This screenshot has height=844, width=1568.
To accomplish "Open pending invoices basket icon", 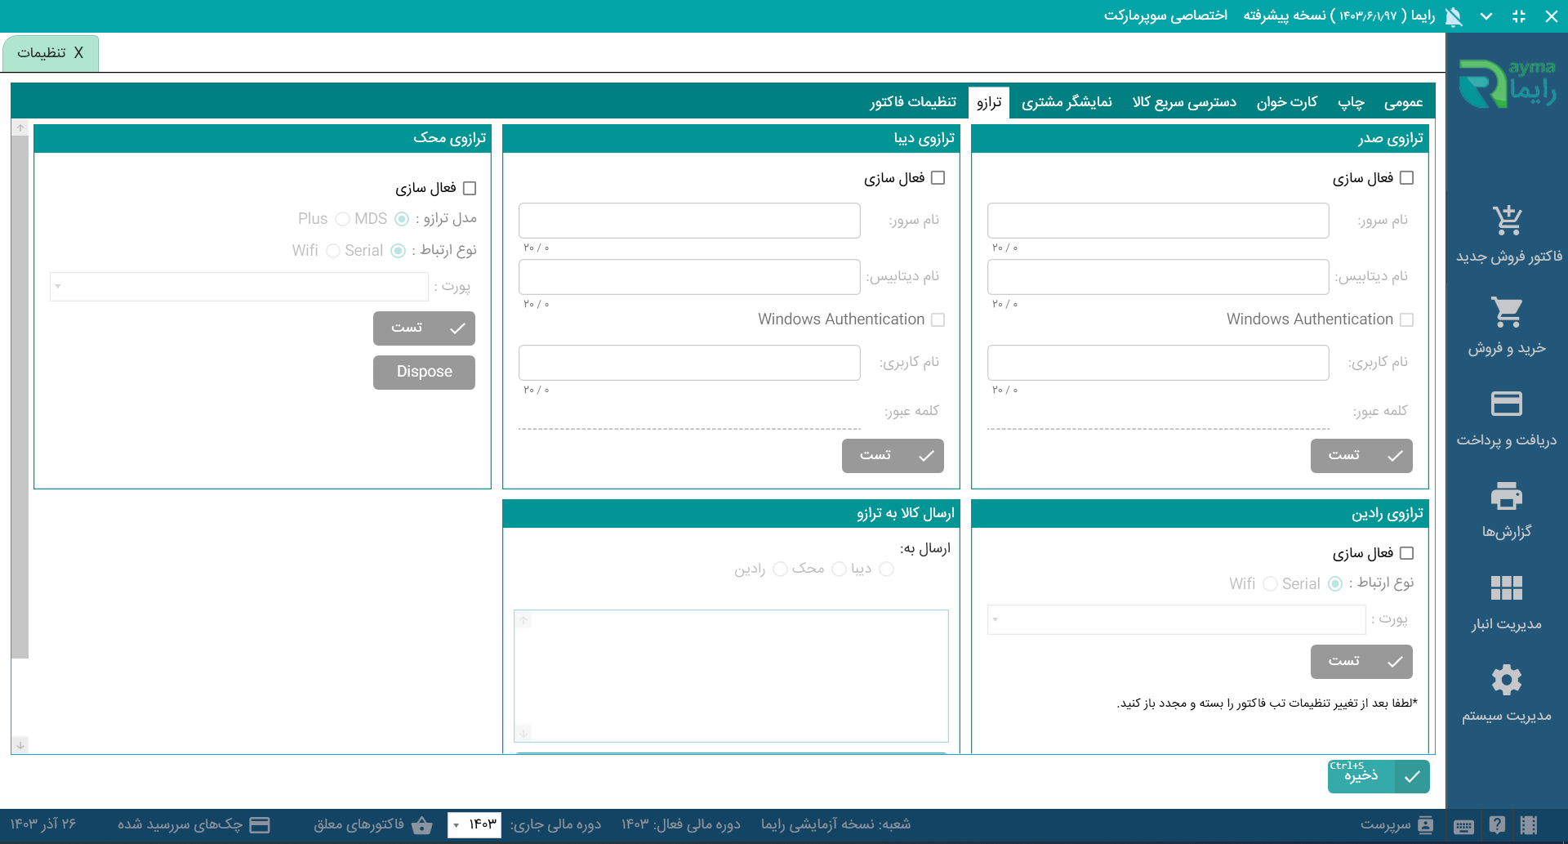I will tap(422, 825).
